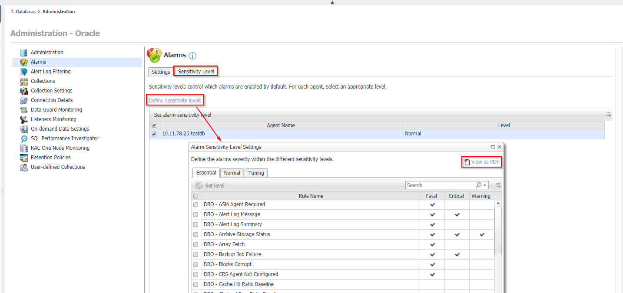
Task: Click the Listeners Monitoring icon
Action: pyautogui.click(x=24, y=119)
